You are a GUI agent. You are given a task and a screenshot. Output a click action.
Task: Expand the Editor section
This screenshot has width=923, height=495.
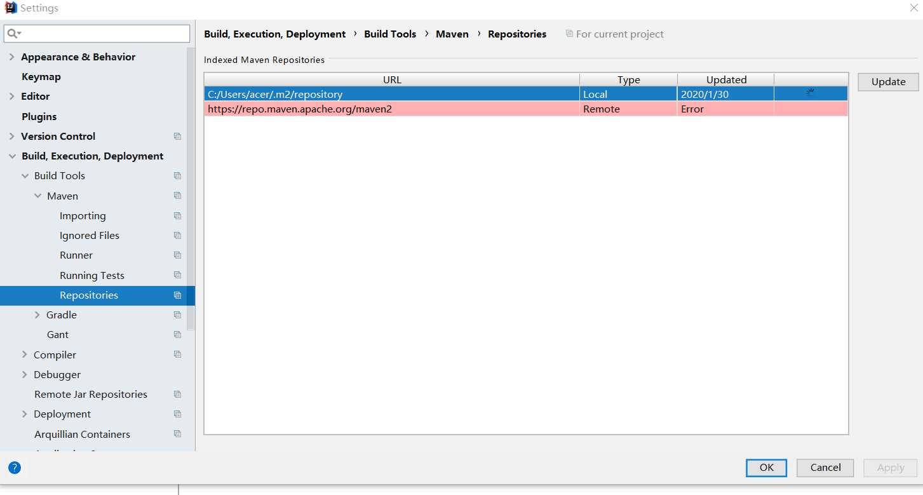12,97
